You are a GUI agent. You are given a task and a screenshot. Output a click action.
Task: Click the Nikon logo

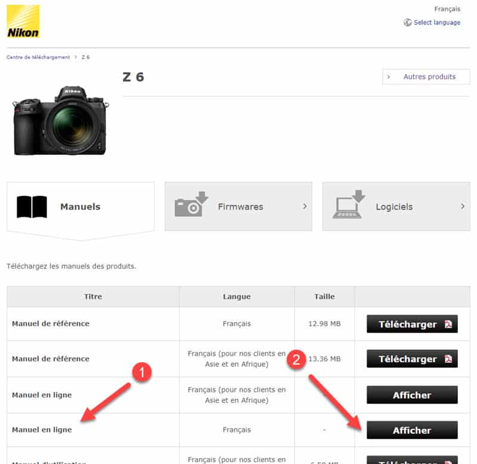point(23,21)
